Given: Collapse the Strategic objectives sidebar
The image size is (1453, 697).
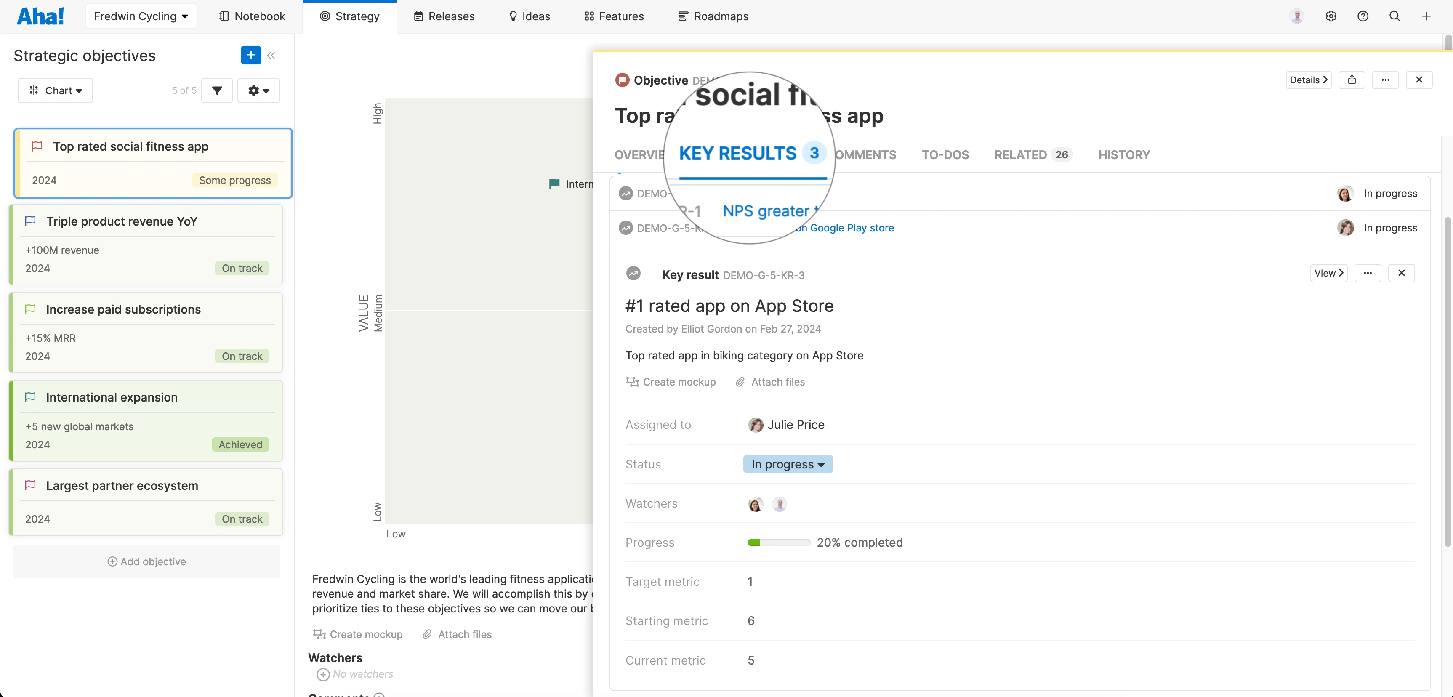Looking at the screenshot, I should point(271,55).
